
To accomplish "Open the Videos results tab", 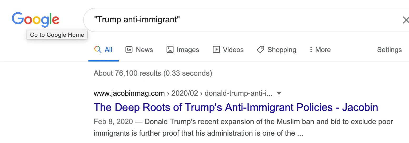I will pyautogui.click(x=233, y=50).
